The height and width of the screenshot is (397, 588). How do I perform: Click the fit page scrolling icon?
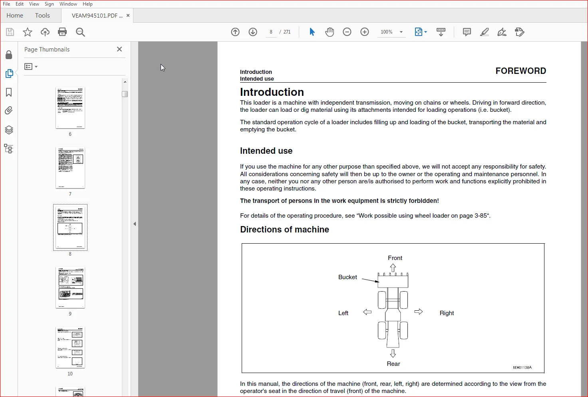tap(418, 32)
